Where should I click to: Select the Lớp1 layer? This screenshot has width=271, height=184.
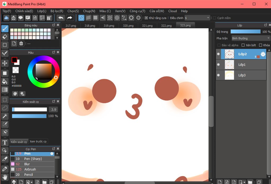(x=241, y=65)
